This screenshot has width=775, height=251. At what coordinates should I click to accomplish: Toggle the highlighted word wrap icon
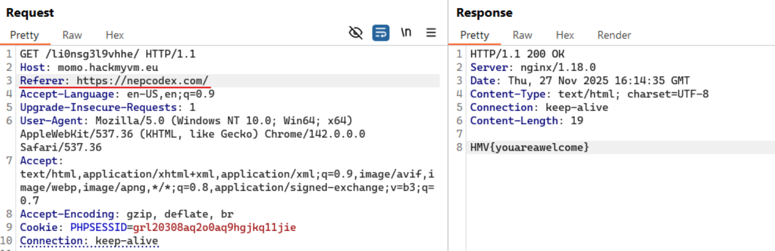(x=381, y=33)
